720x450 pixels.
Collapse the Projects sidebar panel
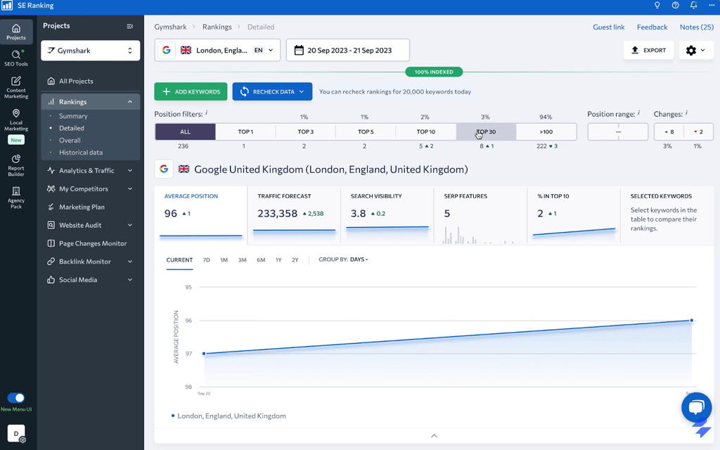(x=130, y=26)
